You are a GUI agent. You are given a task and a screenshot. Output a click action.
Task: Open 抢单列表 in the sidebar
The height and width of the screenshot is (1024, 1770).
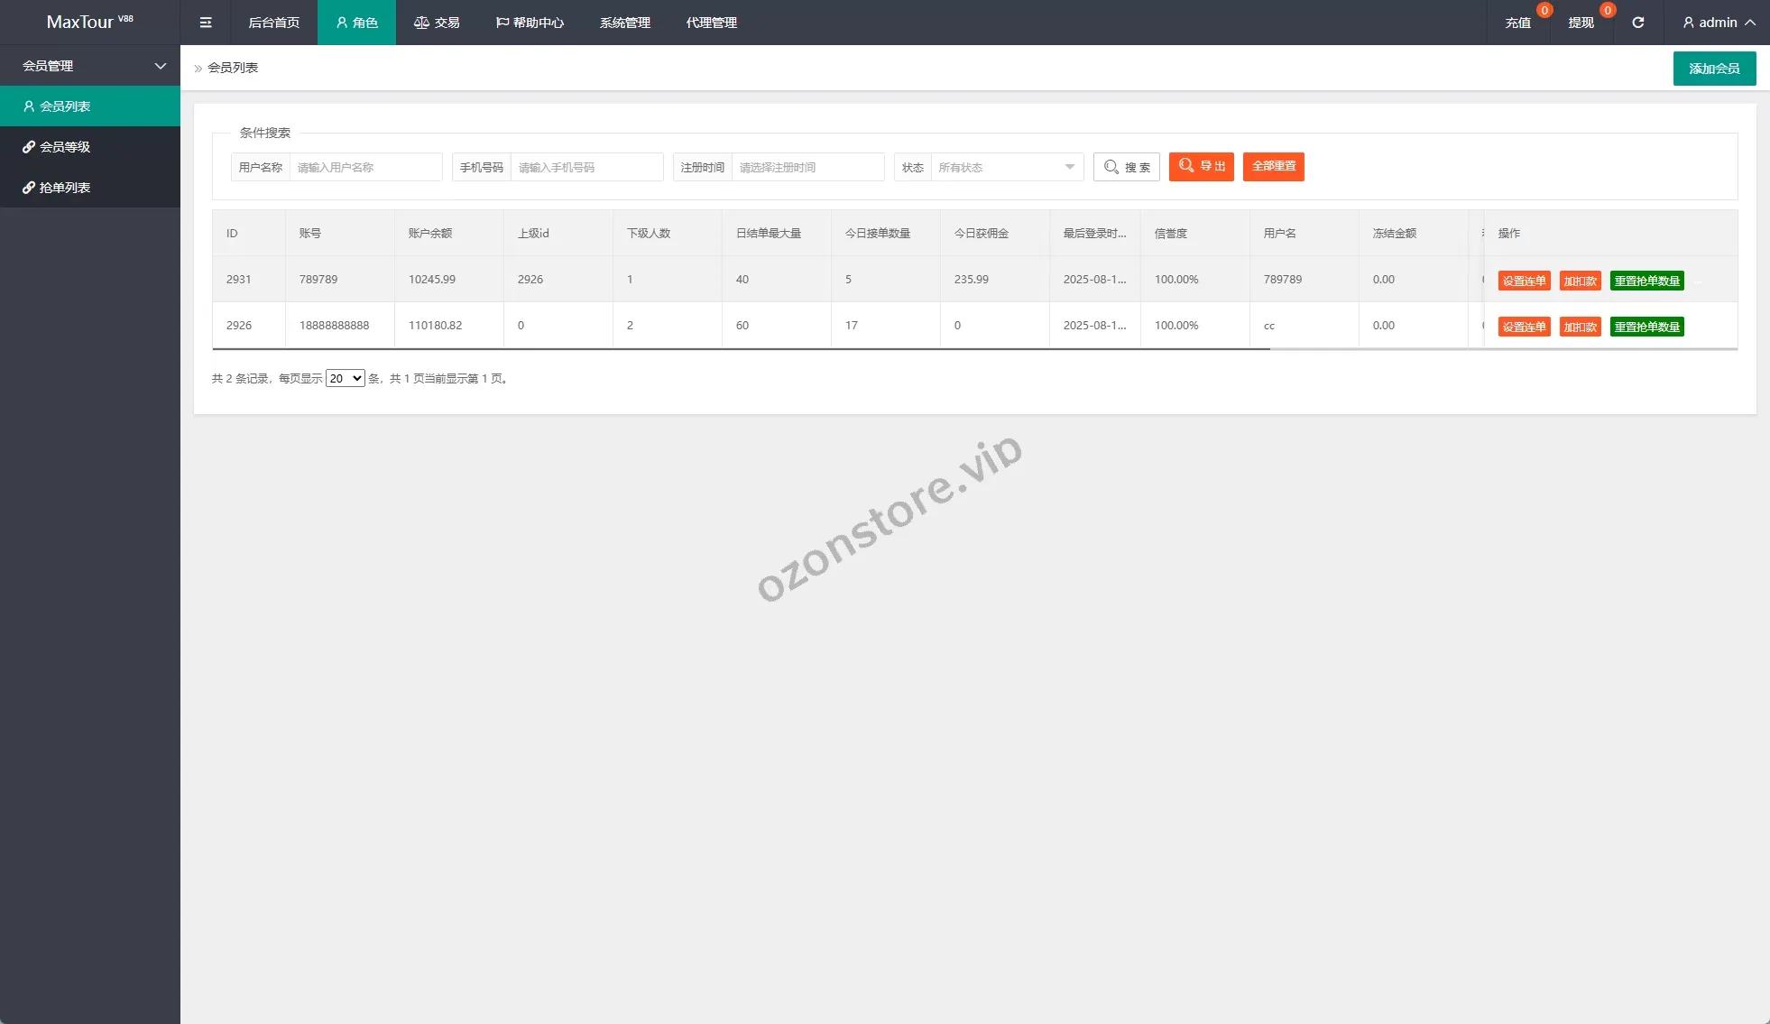[x=65, y=188]
